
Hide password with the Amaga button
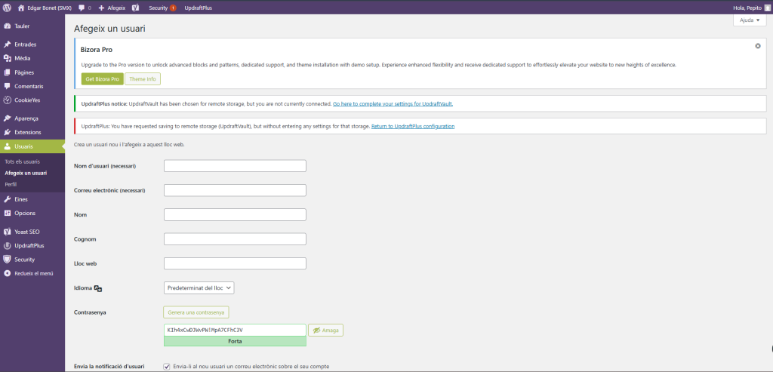(325, 330)
